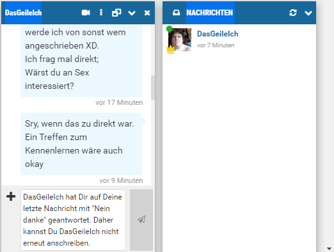Click the 'vor 7 Minuten' timestamp
This screenshot has height=252, width=334.
pos(216,45)
